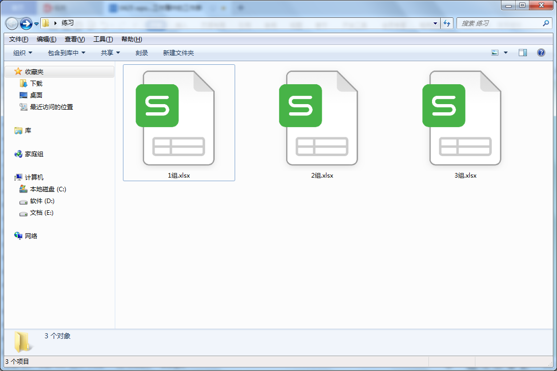Screen dimensions: 557x371
Task: Open the 文件(F) menu
Action: (x=18, y=39)
